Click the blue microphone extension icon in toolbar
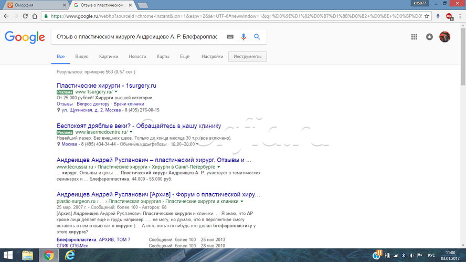The image size is (466, 262). click(438, 16)
